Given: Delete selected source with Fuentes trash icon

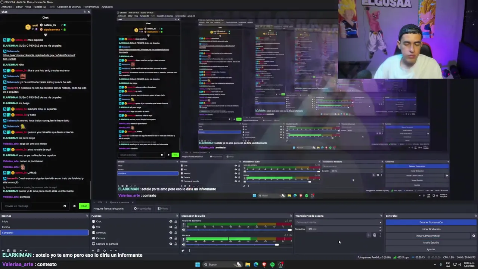Looking at the screenshot, I should tap(98, 251).
